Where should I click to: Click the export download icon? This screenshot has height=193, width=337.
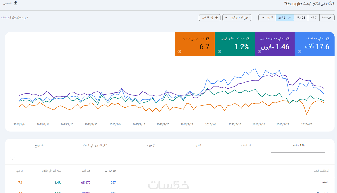pyautogui.click(x=16, y=3)
